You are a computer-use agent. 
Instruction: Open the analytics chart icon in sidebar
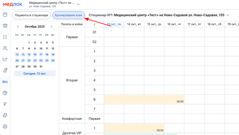[x=5, y=59]
